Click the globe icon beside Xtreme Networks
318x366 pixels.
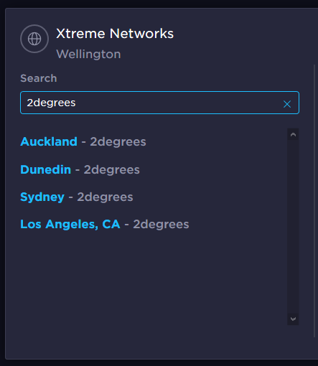[34, 39]
